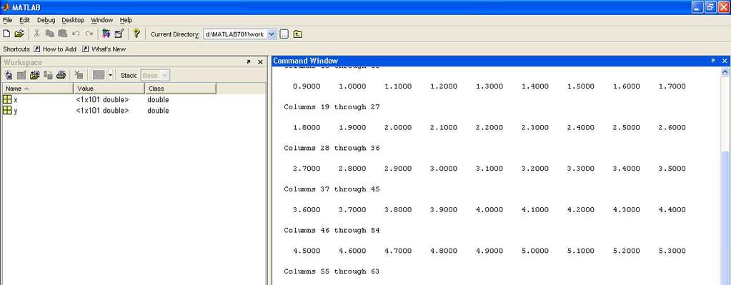Restore down the MATLAB window

[710, 7]
